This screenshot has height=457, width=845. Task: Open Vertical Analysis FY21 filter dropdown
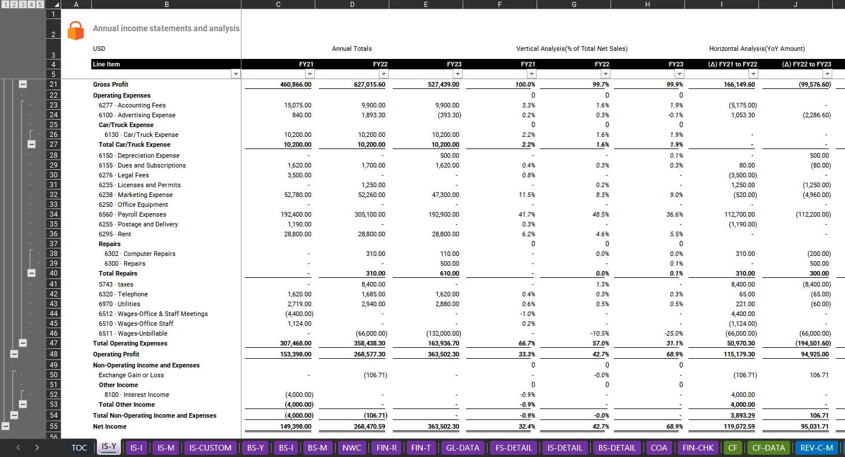click(x=531, y=74)
